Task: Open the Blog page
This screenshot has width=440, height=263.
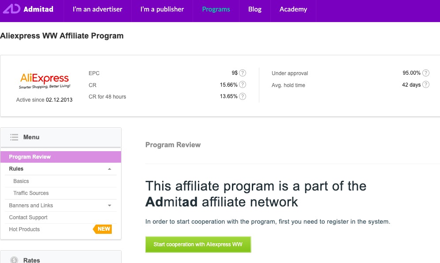Action: [x=255, y=9]
